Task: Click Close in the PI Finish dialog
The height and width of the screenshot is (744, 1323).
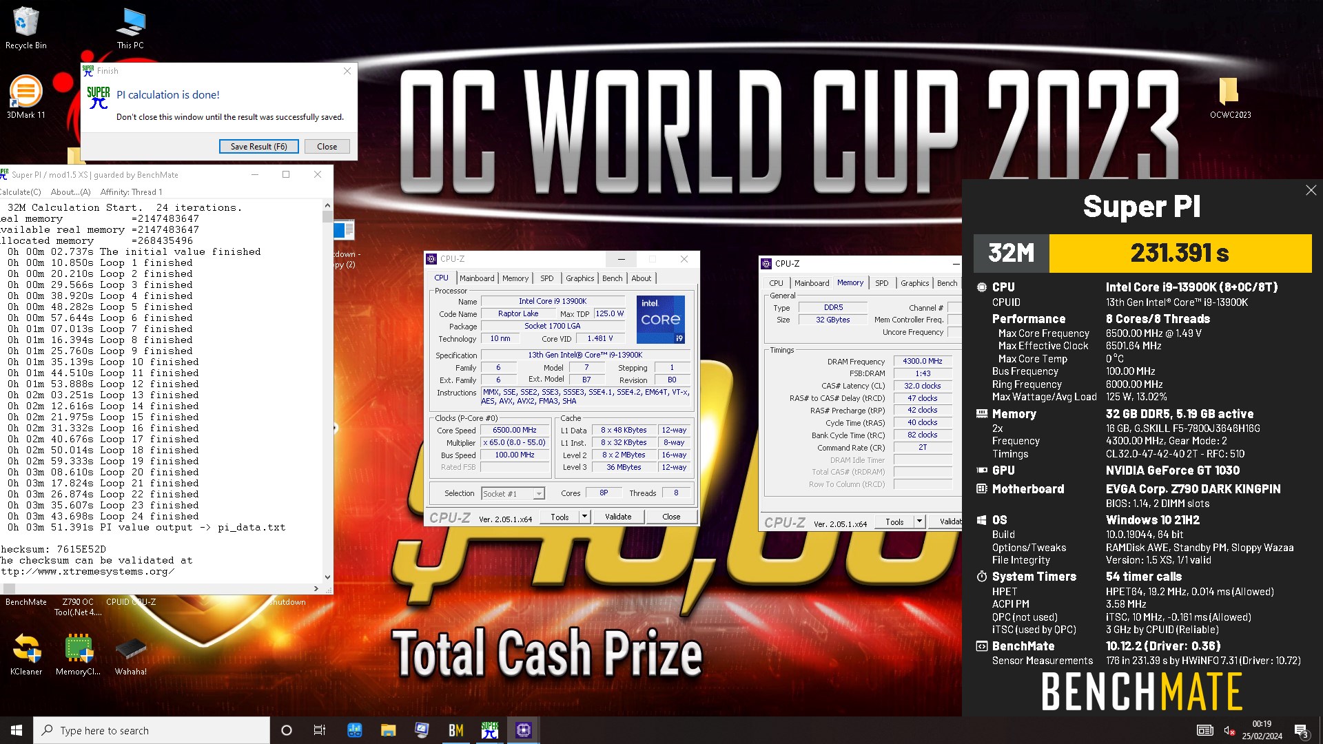Action: tap(327, 147)
